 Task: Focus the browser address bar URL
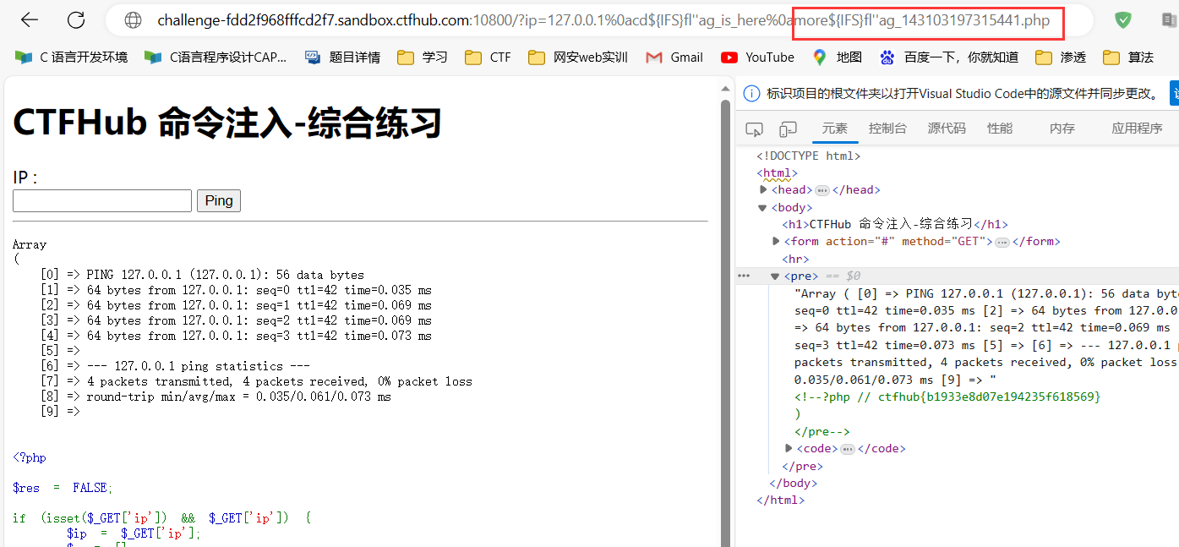point(603,20)
